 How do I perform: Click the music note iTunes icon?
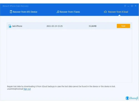tap(58, 12)
